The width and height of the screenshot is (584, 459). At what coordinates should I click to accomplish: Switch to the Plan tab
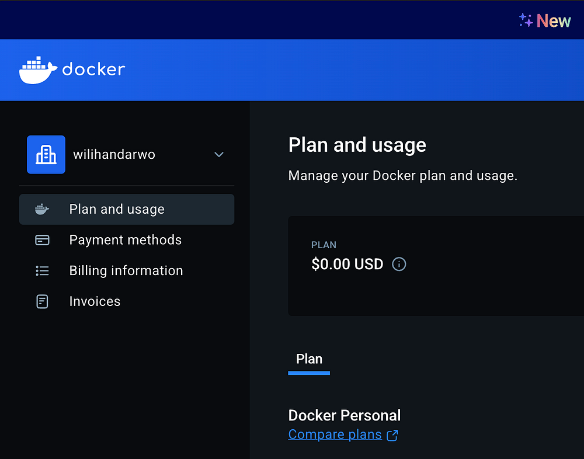coord(309,359)
